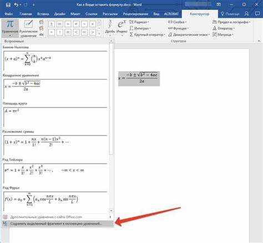Image resolution: width=263 pixels, height=243 pixels.
Task: Open Дополнительные уравнения с сайта Office.com submenu
Action: (x=58, y=217)
